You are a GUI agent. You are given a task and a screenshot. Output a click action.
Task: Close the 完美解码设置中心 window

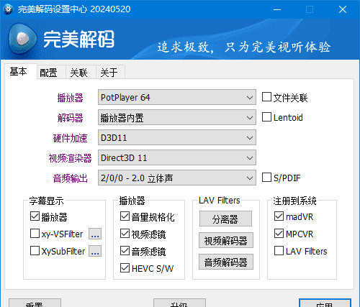pyautogui.click(x=343, y=9)
